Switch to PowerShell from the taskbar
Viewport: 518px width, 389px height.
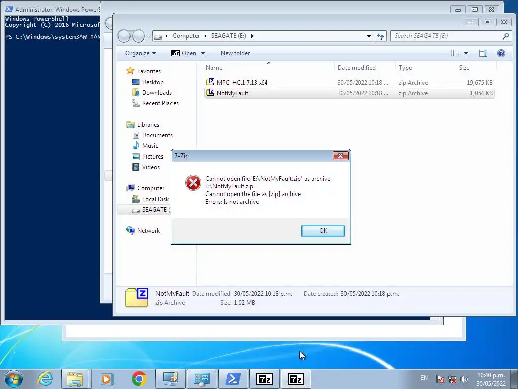[x=233, y=379]
